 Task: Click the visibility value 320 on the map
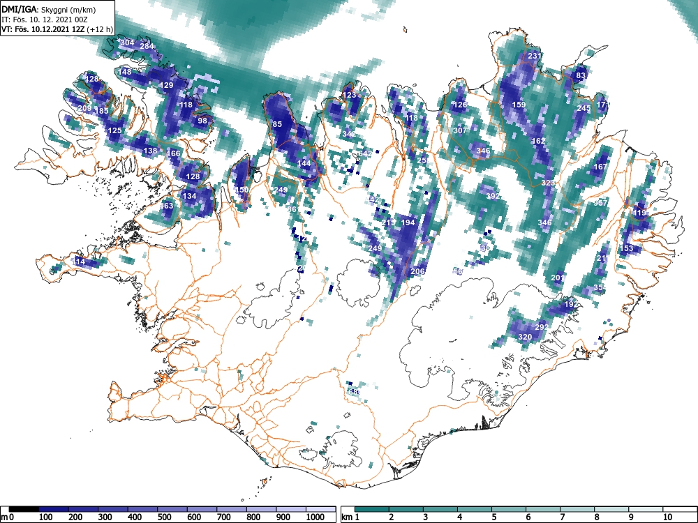(526, 337)
